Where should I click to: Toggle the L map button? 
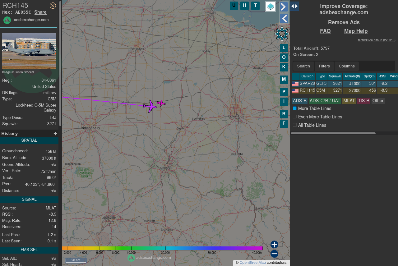point(284,48)
